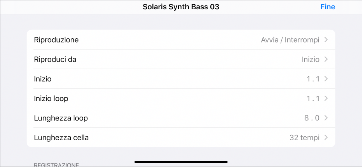Open the Lunghezza loop setting
The width and height of the screenshot is (363, 167).
point(61,118)
